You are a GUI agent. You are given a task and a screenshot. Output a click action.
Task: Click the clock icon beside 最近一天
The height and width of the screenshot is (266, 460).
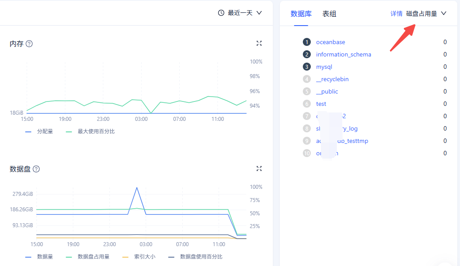click(x=221, y=13)
